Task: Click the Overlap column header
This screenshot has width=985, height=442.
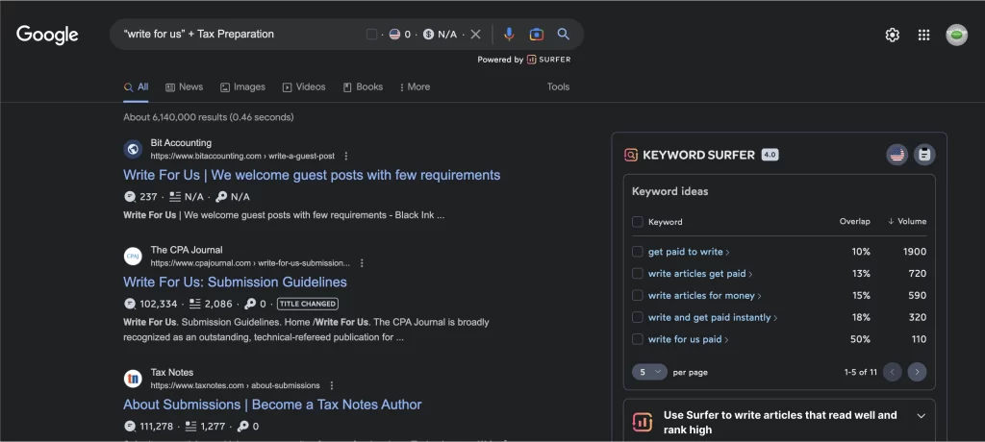Action: click(854, 222)
